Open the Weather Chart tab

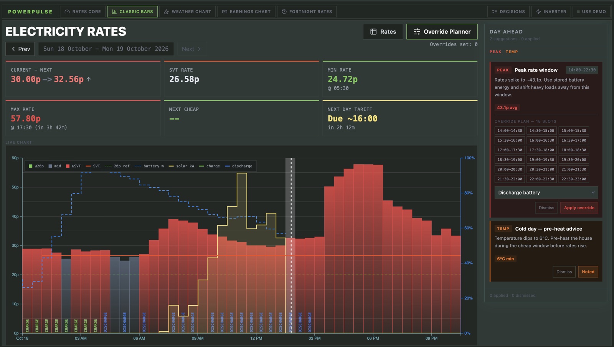click(188, 11)
